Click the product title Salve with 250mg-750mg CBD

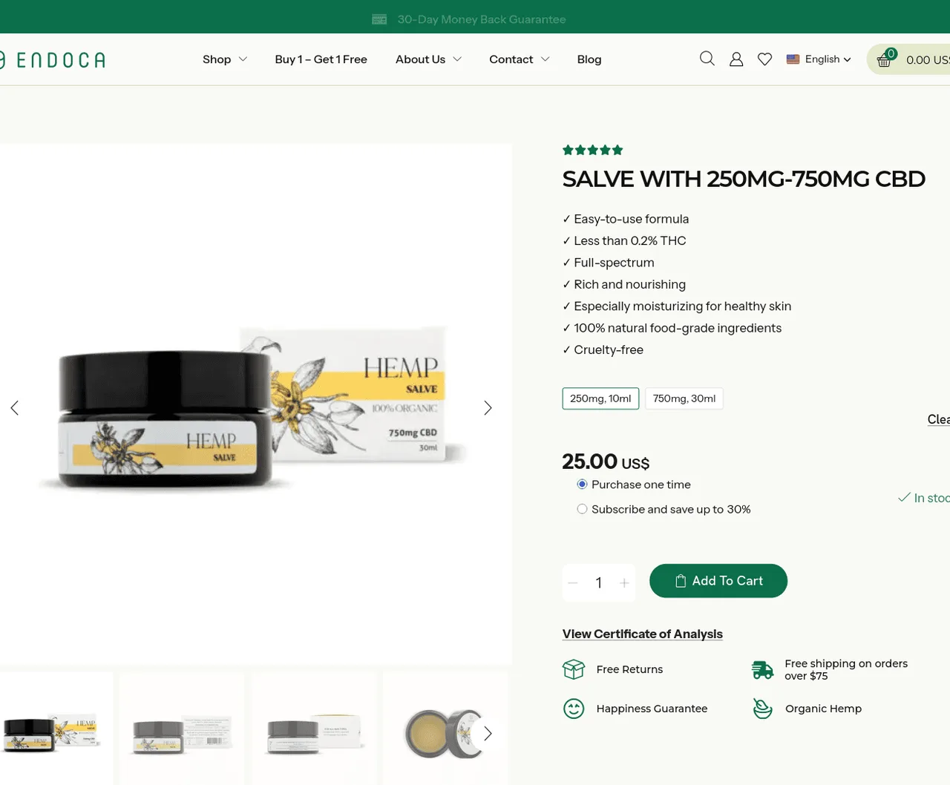point(744,179)
